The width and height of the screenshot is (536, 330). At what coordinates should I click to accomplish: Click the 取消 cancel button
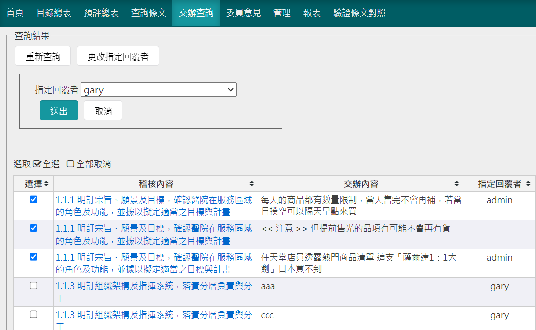pos(103,111)
